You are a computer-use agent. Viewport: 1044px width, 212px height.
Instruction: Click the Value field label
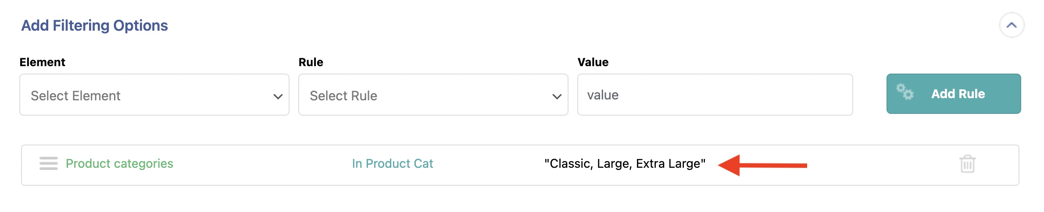(593, 62)
